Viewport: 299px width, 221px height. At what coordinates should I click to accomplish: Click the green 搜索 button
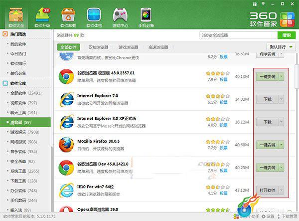(x=287, y=35)
